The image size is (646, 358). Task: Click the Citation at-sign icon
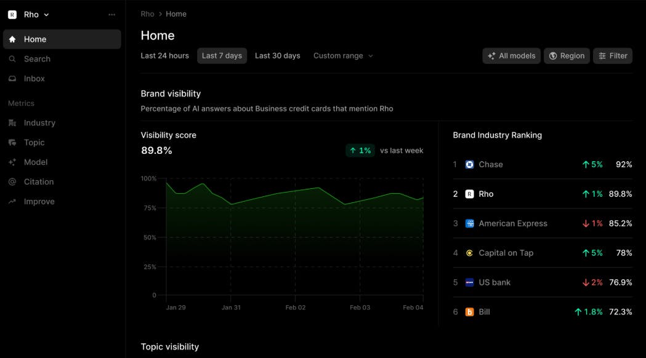click(x=12, y=182)
